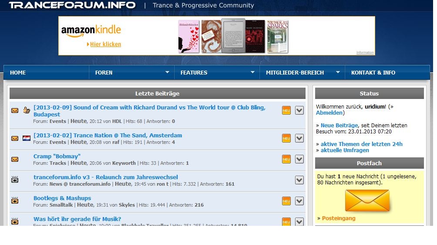Click the hot-topic icon beside Bootlegs & Mashups
This screenshot has width=437, height=245.
click(x=15, y=201)
